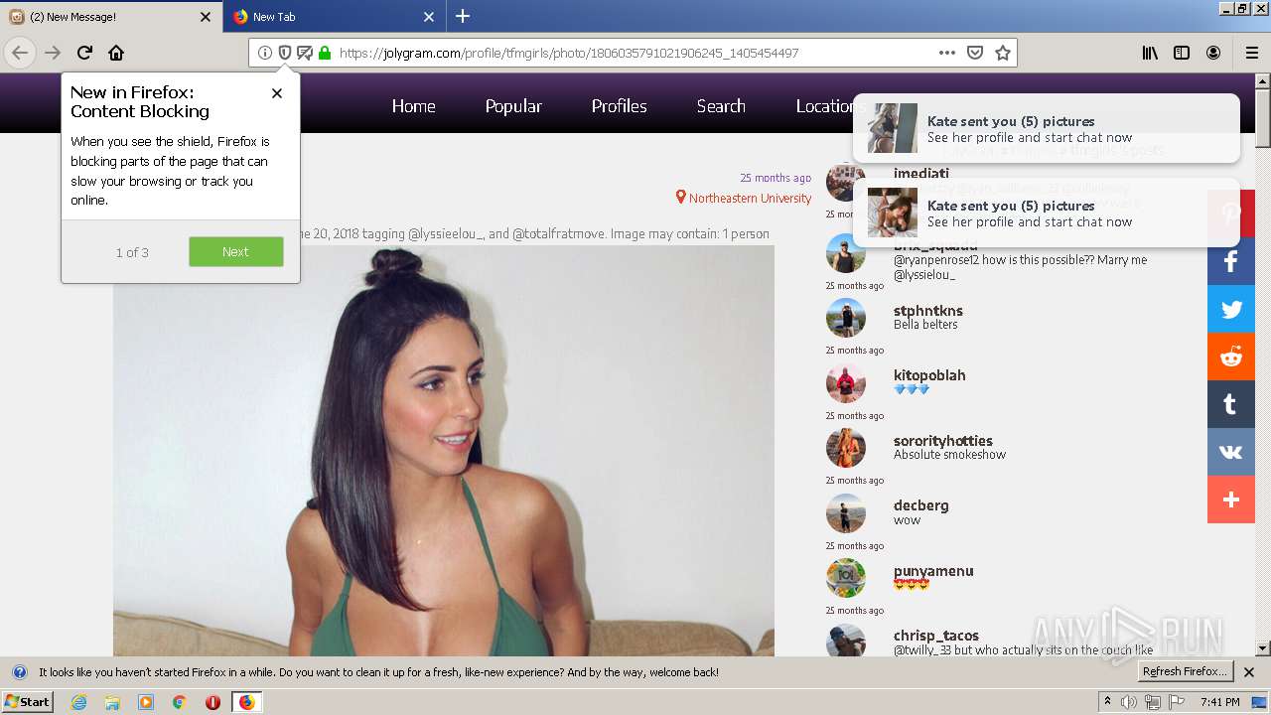Click the volume icon in system tray

1131,702
